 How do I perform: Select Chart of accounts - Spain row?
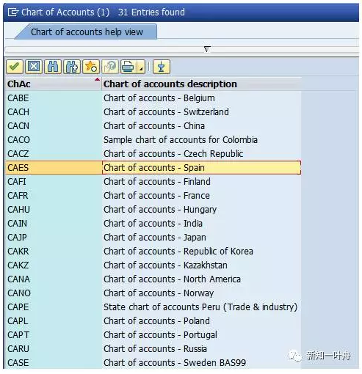pyautogui.click(x=153, y=168)
